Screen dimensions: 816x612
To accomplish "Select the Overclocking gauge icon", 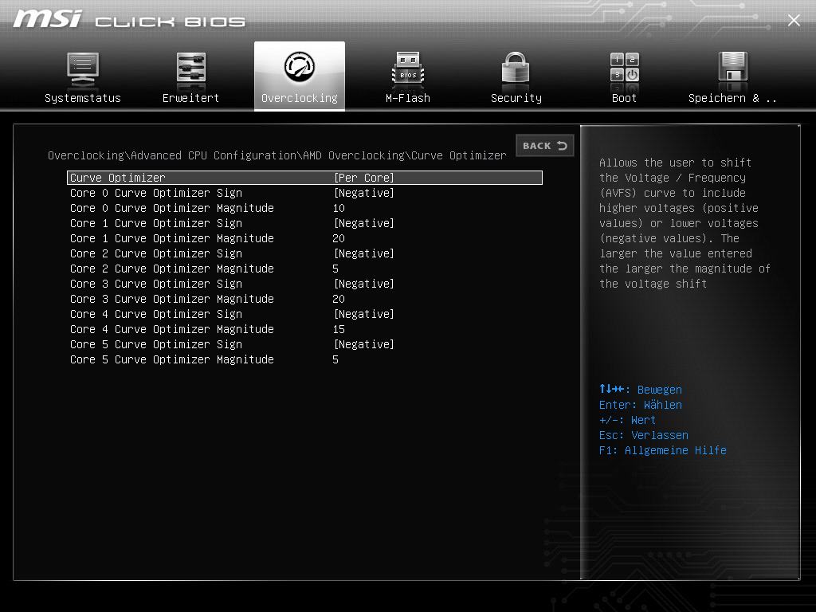I will (300, 67).
